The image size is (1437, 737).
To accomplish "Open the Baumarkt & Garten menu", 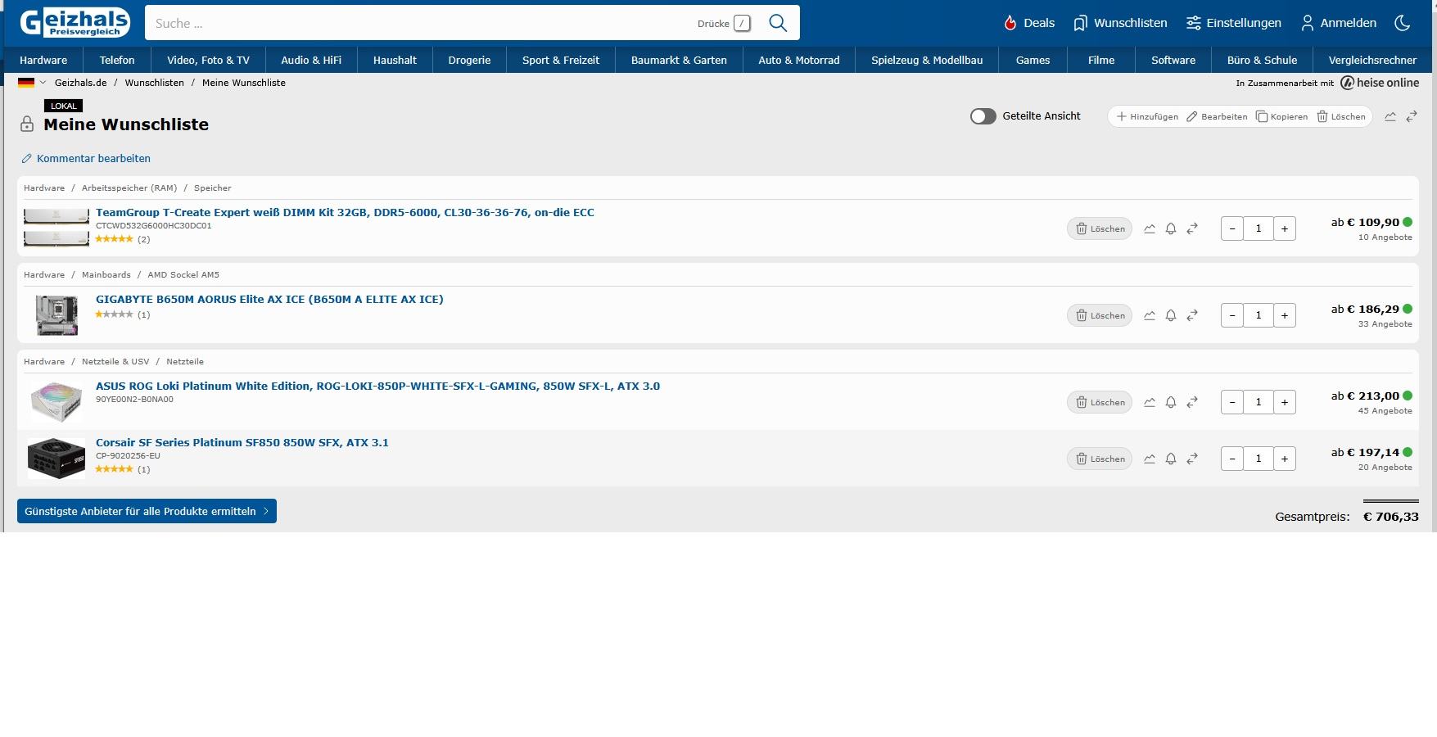I will tap(679, 60).
